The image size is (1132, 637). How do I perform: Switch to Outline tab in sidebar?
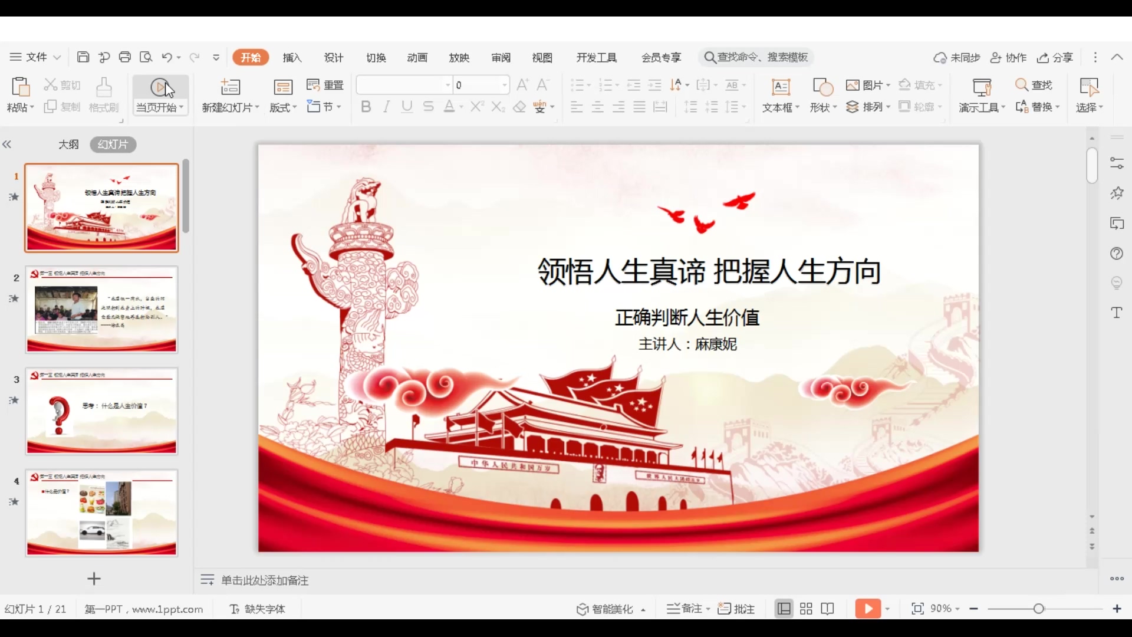click(x=68, y=145)
